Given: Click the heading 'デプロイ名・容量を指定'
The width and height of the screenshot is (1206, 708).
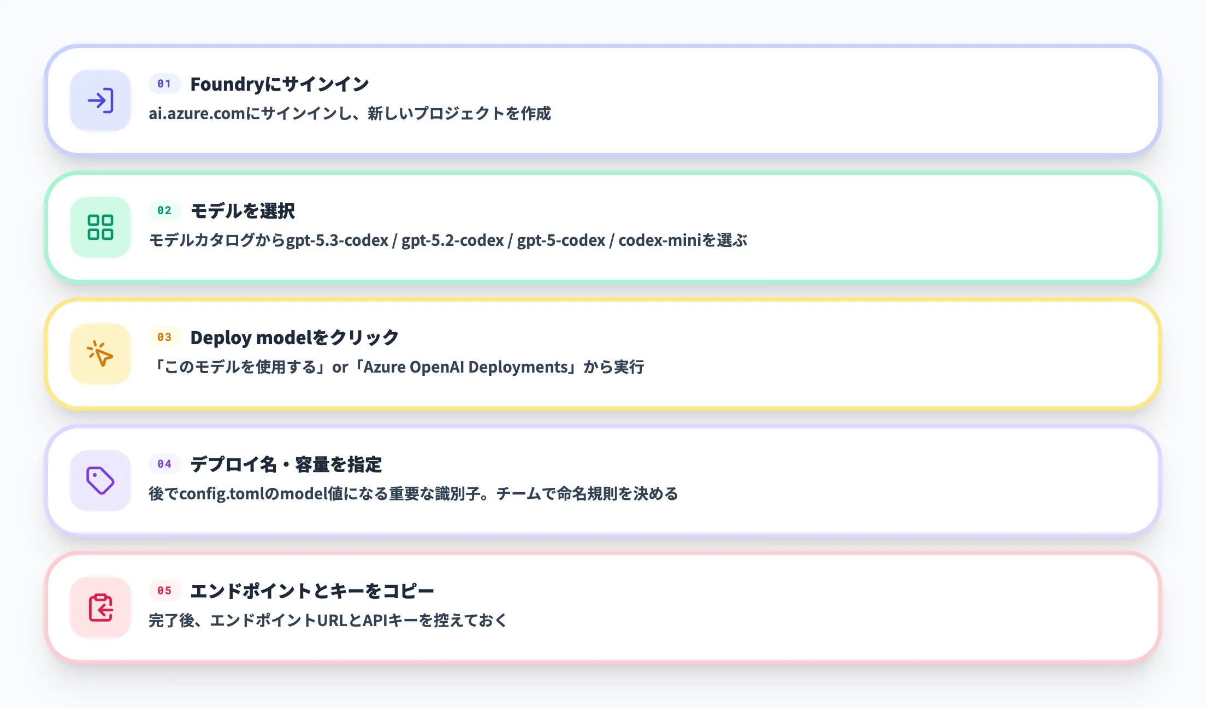Looking at the screenshot, I should 286,464.
